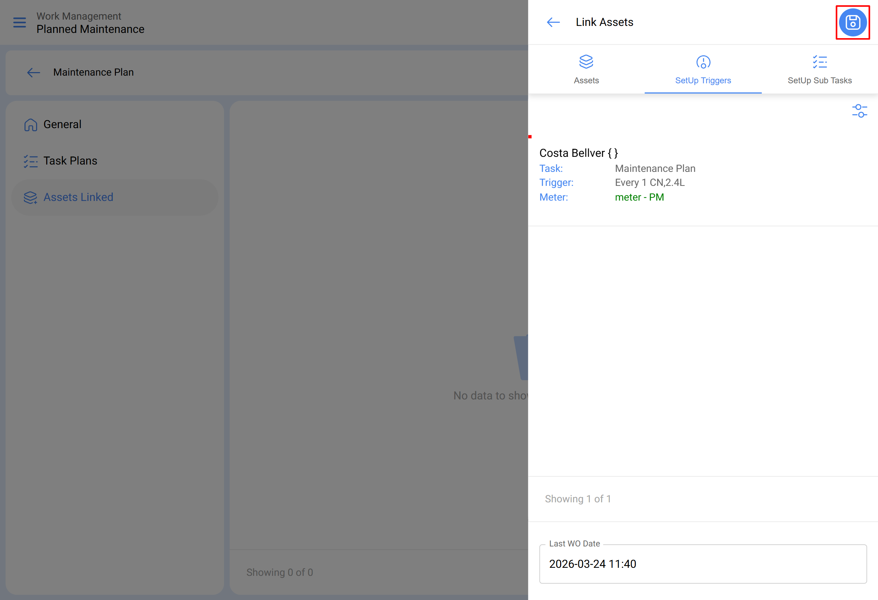Click the blue save icon button
The image size is (878, 600).
click(852, 22)
